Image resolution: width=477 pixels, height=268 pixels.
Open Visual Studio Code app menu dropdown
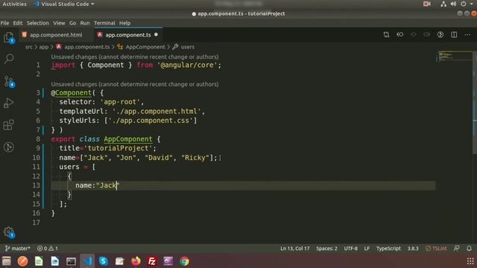[x=65, y=4]
